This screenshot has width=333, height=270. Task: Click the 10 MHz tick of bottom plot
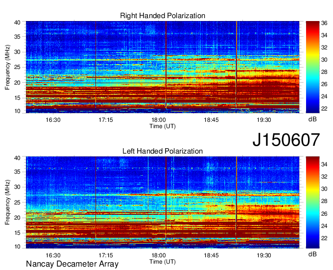point(18,247)
